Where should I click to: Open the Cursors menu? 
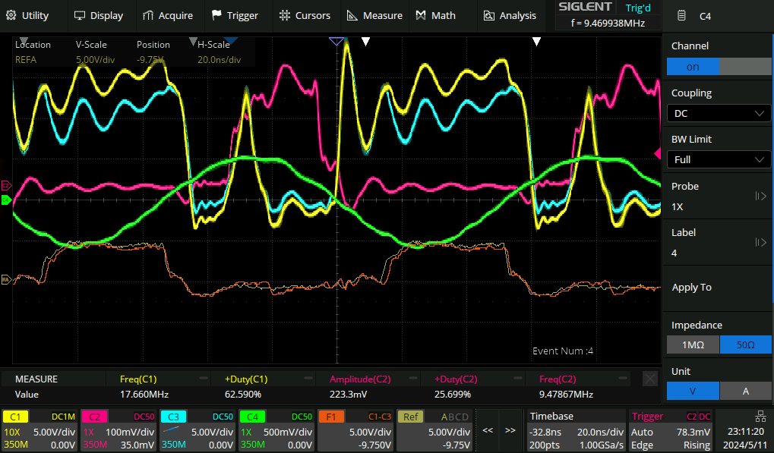click(x=305, y=15)
